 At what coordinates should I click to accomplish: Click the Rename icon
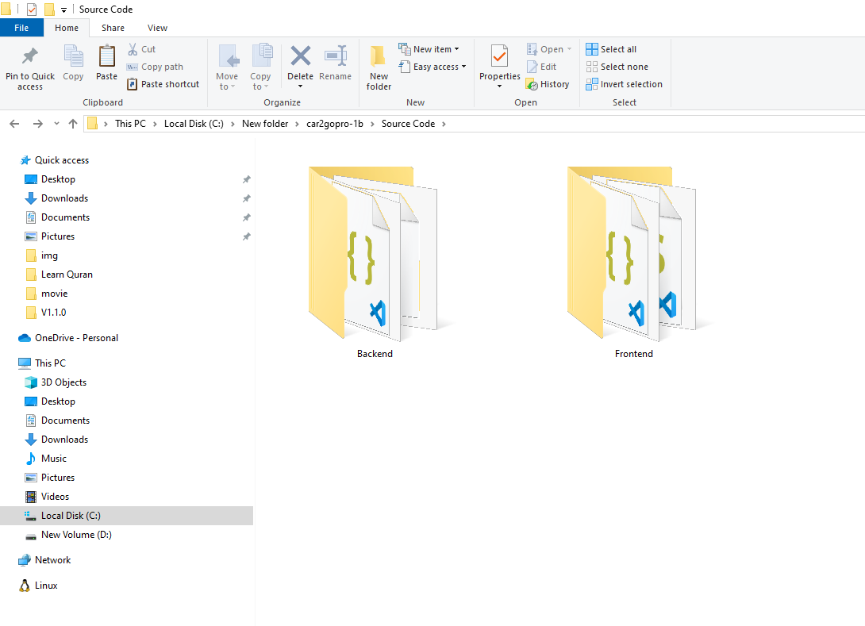(x=336, y=56)
